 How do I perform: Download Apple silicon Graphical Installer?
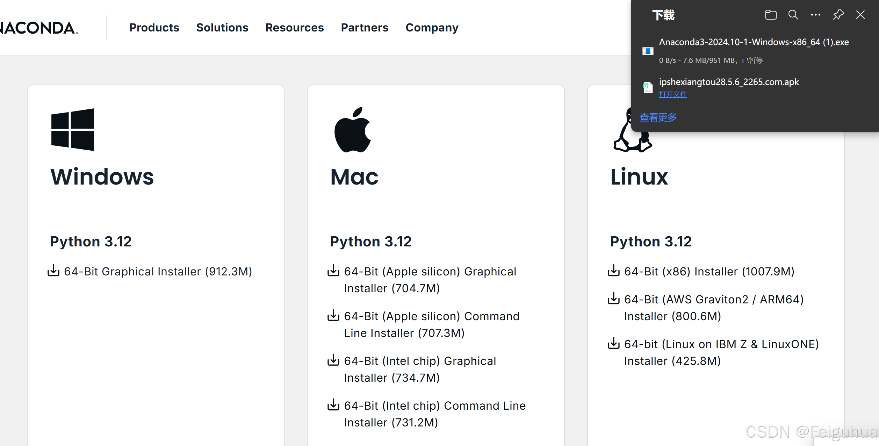coord(430,272)
